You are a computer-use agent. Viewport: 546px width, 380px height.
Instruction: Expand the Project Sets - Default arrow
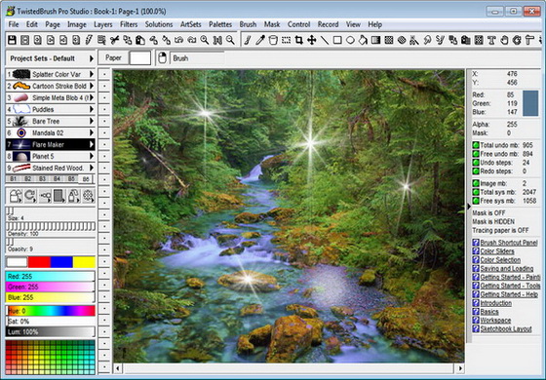pyautogui.click(x=92, y=58)
